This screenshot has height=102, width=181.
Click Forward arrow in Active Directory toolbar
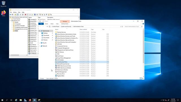(12, 14)
